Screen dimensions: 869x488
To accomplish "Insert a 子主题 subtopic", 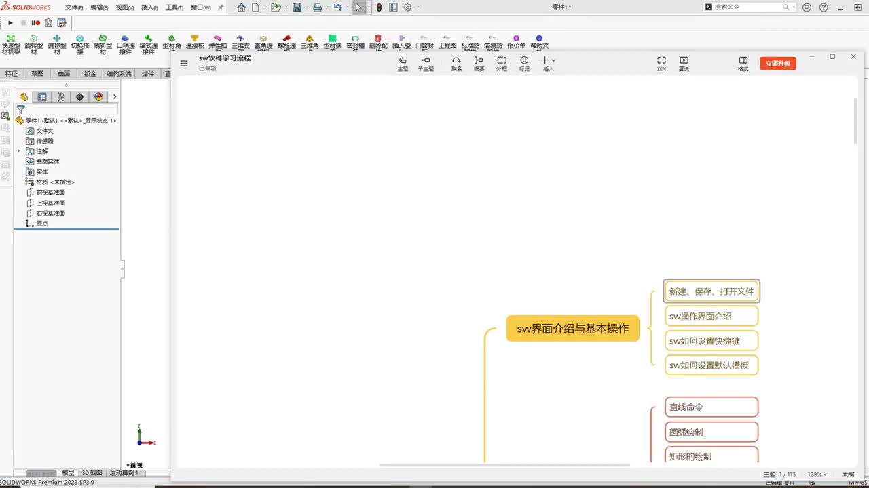I will click(x=426, y=64).
